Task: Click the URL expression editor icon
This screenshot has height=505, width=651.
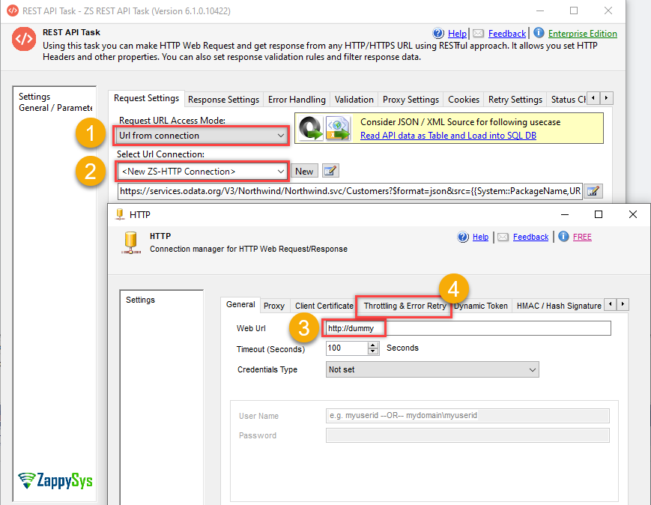Action: (x=593, y=192)
